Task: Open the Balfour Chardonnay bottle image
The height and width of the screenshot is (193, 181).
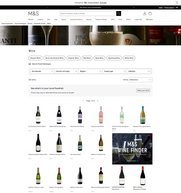Action: 101,143
